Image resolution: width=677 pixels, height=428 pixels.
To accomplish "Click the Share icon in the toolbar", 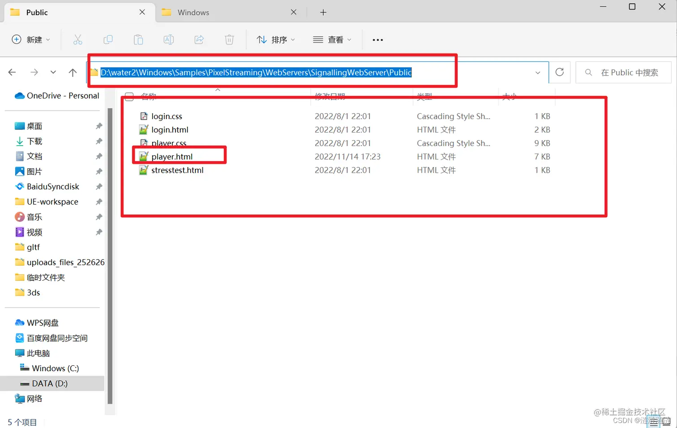I will point(199,39).
